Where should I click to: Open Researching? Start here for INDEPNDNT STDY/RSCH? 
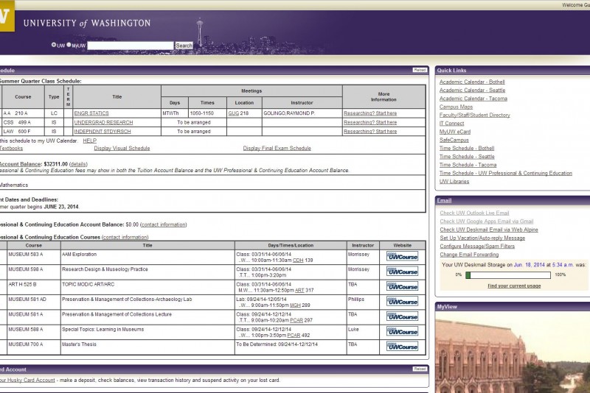pos(370,132)
